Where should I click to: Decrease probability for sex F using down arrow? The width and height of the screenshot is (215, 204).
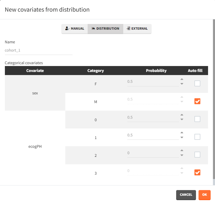click(182, 84)
